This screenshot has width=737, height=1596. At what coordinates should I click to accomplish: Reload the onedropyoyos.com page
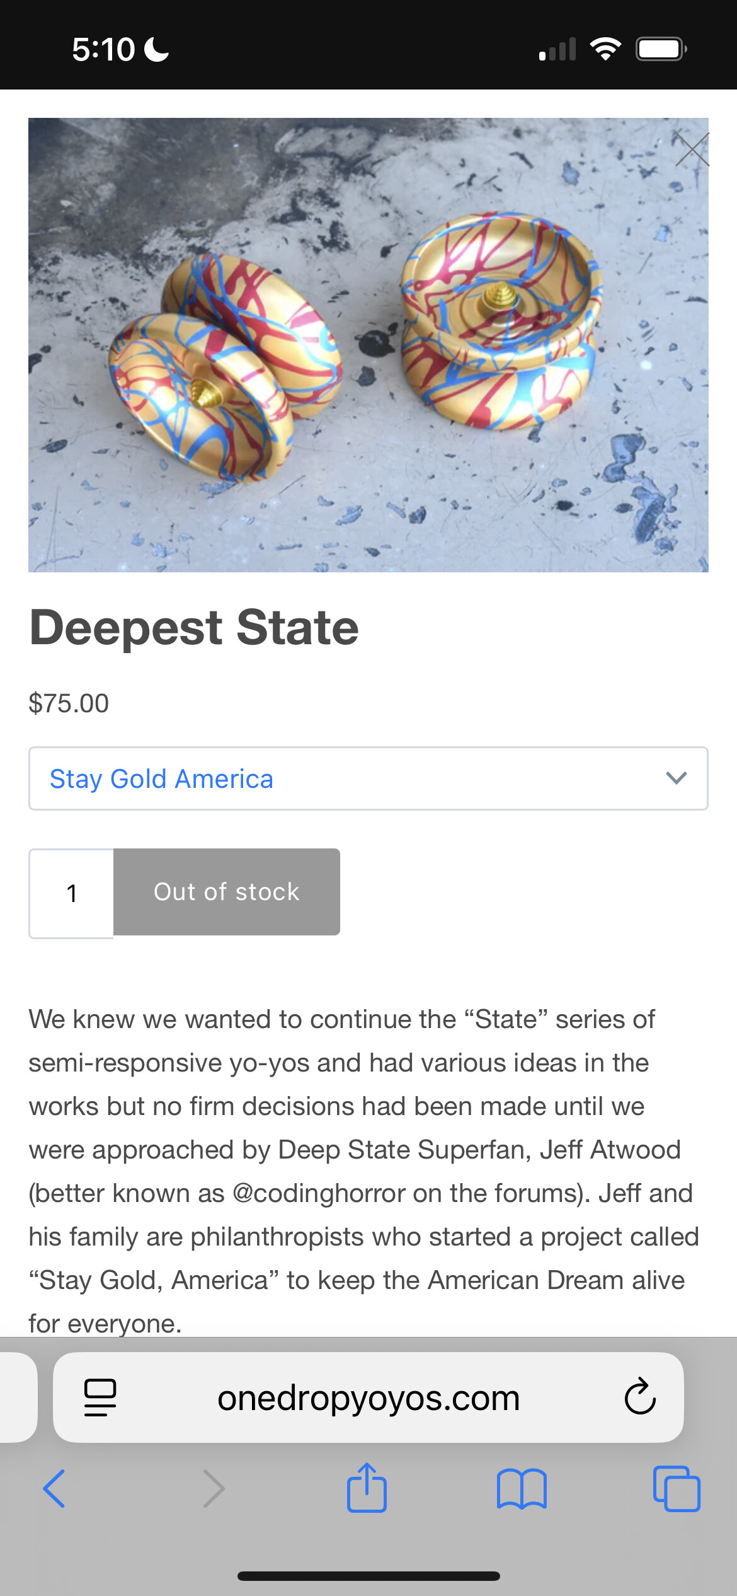(640, 1397)
